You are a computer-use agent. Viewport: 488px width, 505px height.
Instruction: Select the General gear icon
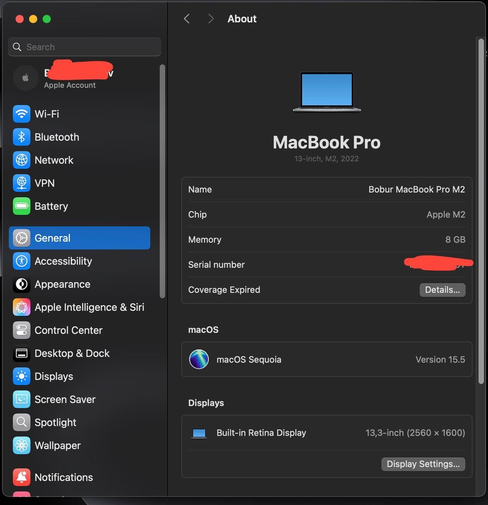pyautogui.click(x=22, y=238)
